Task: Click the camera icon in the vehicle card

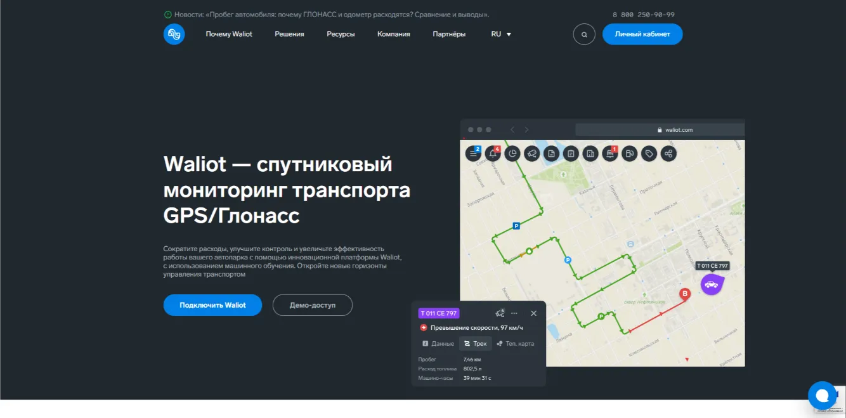Action: tap(499, 313)
